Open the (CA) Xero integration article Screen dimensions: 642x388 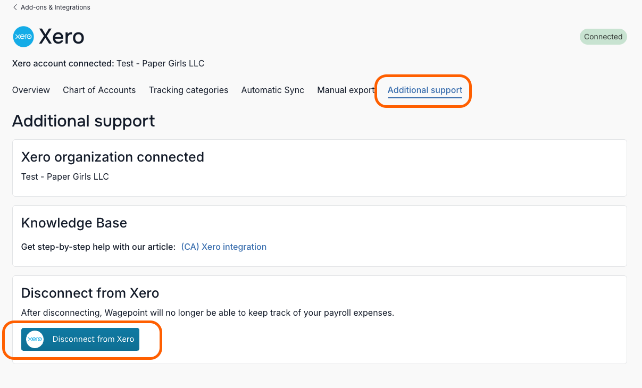pos(223,247)
